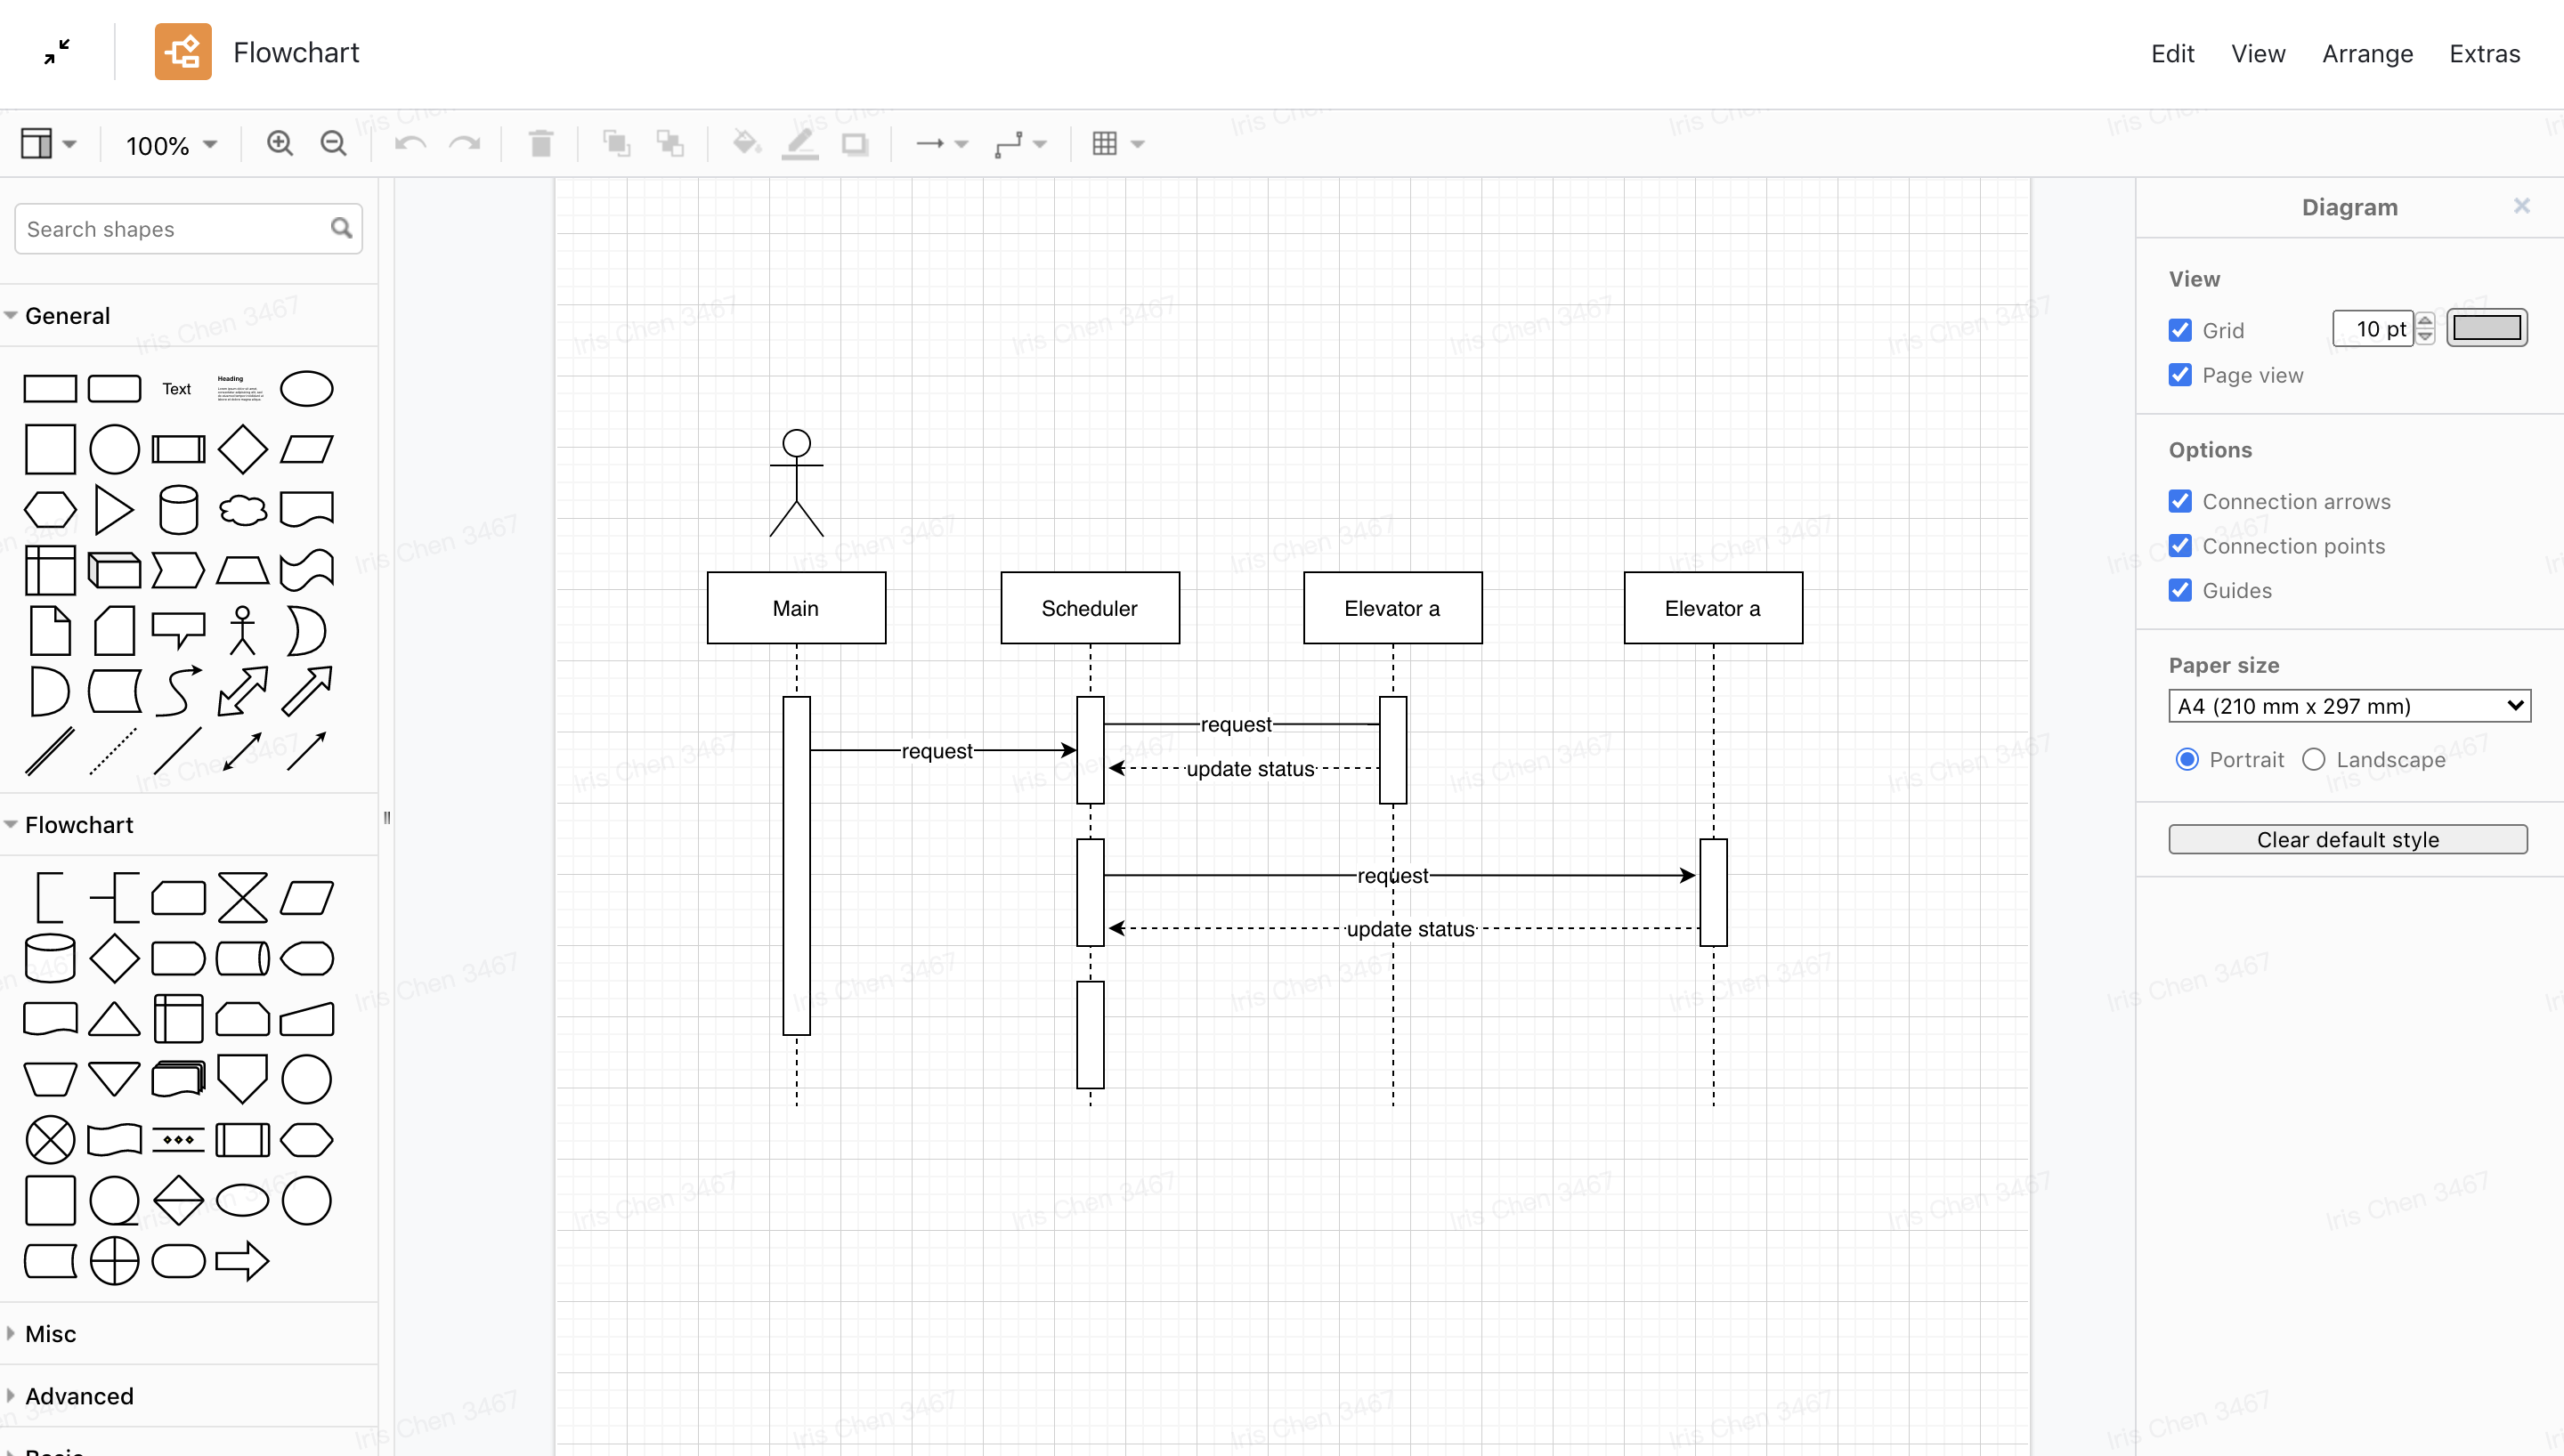This screenshot has width=2564, height=1456.
Task: Click the collapse fullscreen arrows icon
Action: tap(57, 52)
